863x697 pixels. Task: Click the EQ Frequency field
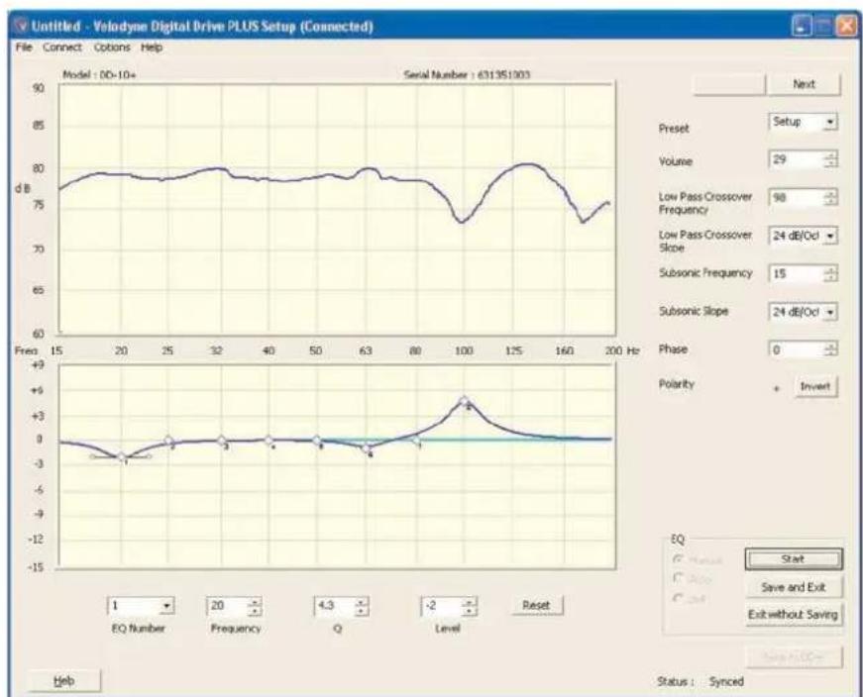[227, 606]
